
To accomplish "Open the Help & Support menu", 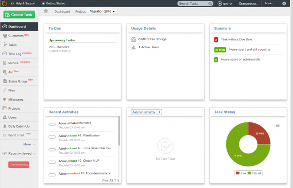I will tap(24, 3).
